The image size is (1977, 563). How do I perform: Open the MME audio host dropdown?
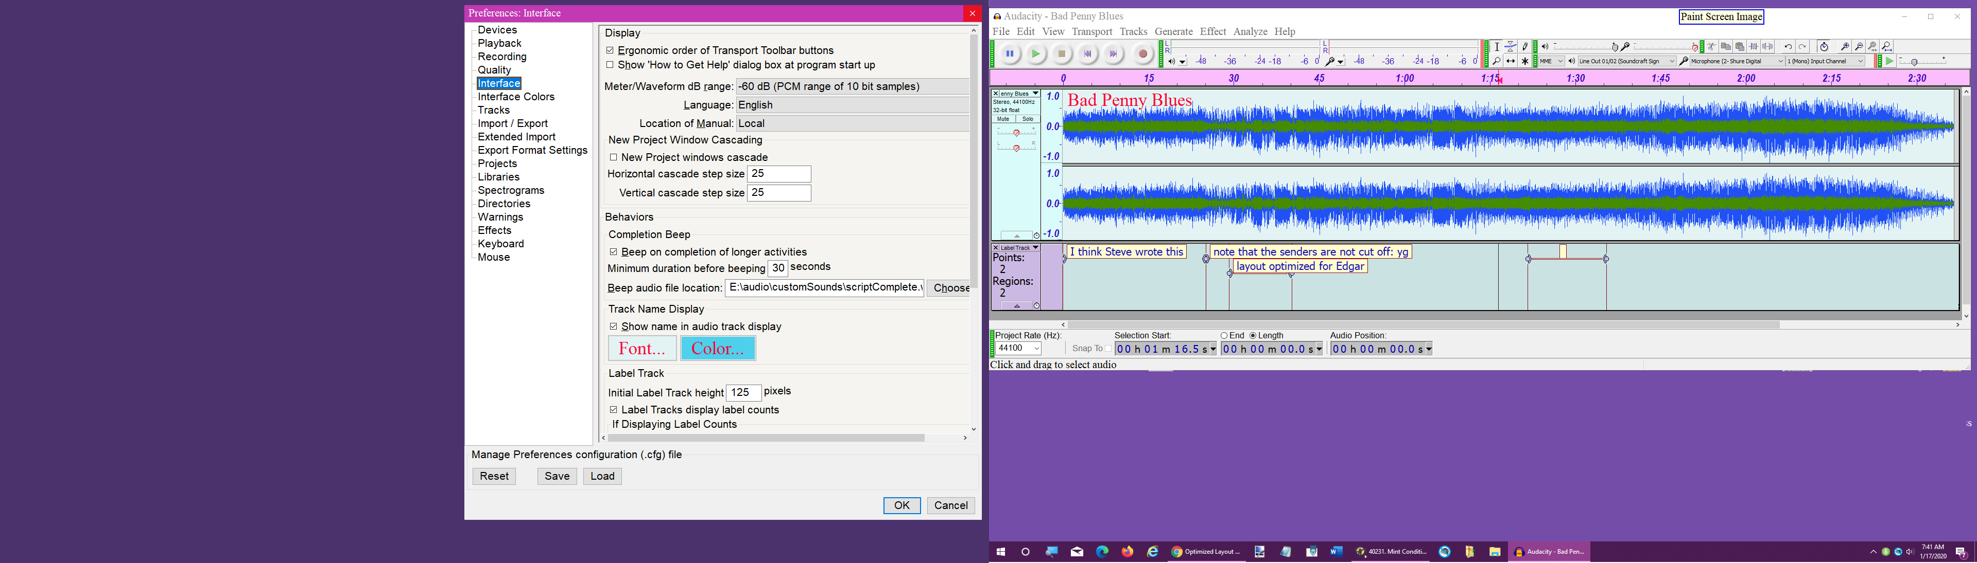tap(1552, 61)
